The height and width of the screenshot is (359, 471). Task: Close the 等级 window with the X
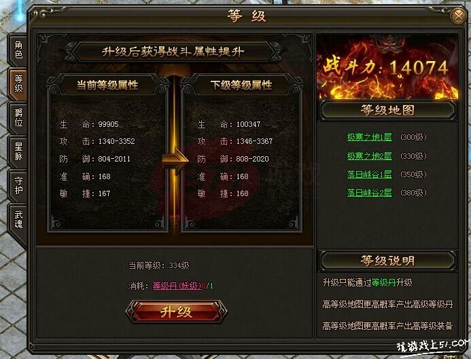tap(458, 16)
